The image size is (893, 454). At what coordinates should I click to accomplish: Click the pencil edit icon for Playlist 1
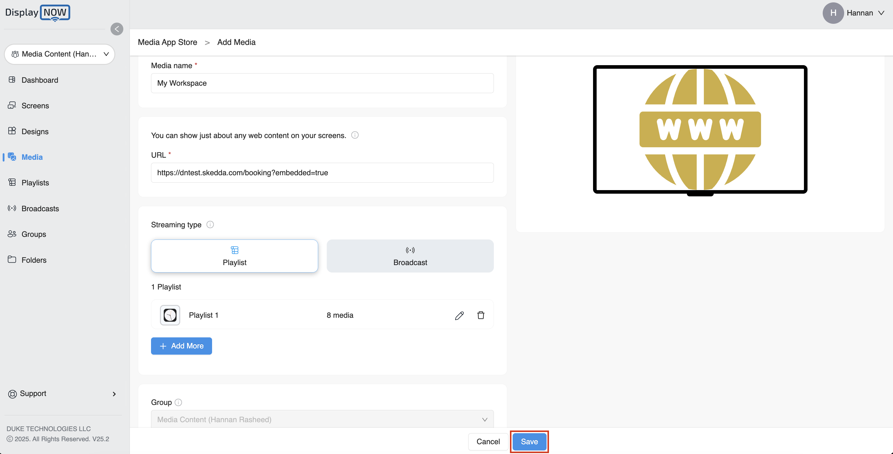[x=459, y=315]
